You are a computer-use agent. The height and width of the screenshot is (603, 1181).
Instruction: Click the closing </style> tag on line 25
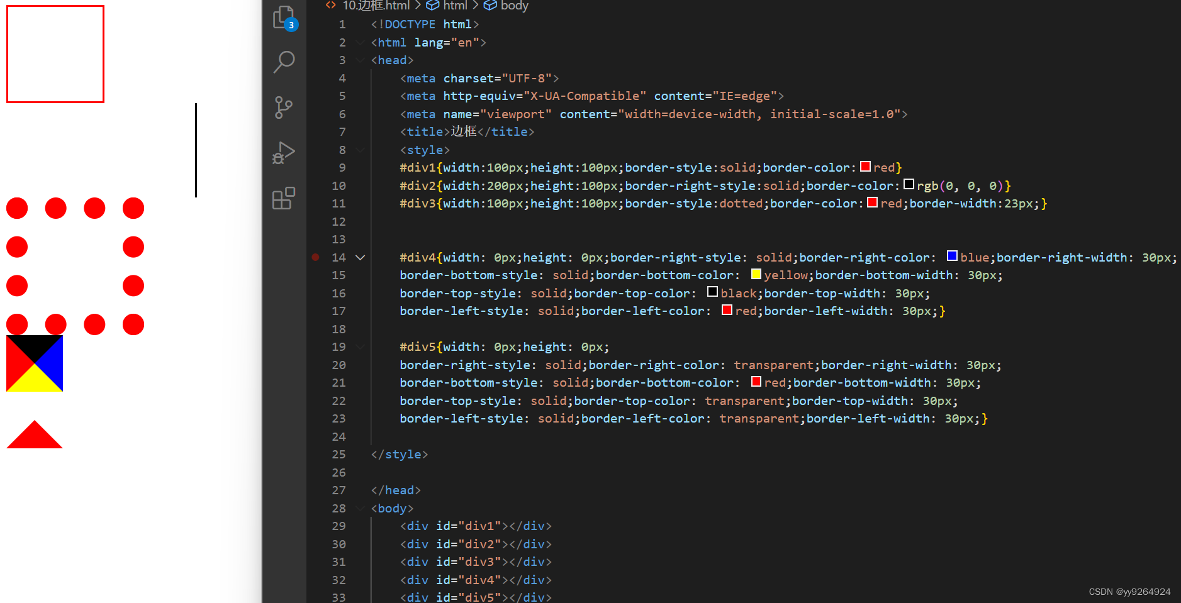400,454
